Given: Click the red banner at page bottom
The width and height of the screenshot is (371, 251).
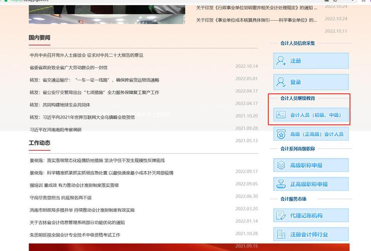Looking at the screenshot, I should tap(150, 247).
